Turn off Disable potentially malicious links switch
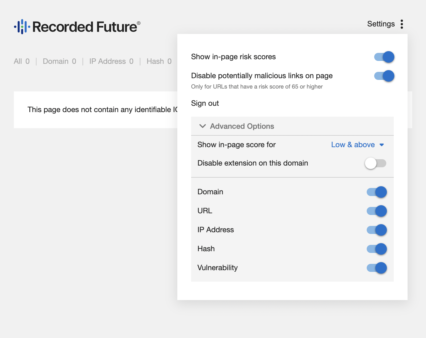This screenshot has width=426, height=338. pos(384,76)
